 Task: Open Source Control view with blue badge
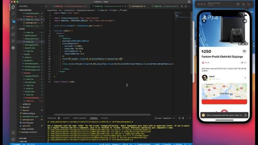(13, 21)
